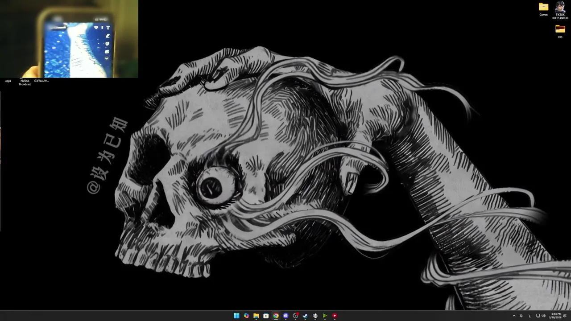The image size is (571, 321).
Task: Open the green play-arrow taskbar app
Action: click(x=325, y=316)
